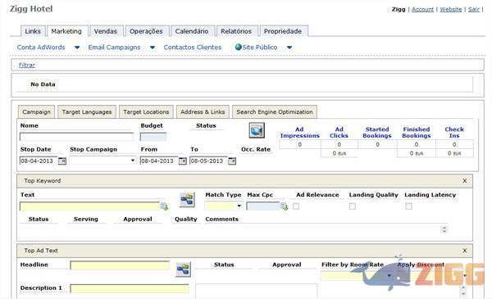Image resolution: width=492 pixels, height=299 pixels.
Task: Open the Vendas tab
Action: pos(106,31)
